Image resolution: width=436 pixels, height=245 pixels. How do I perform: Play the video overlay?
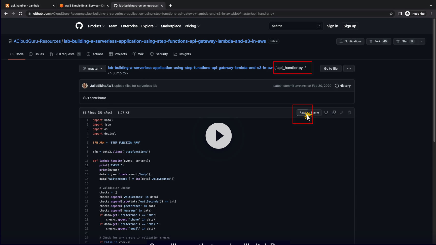coord(219,136)
